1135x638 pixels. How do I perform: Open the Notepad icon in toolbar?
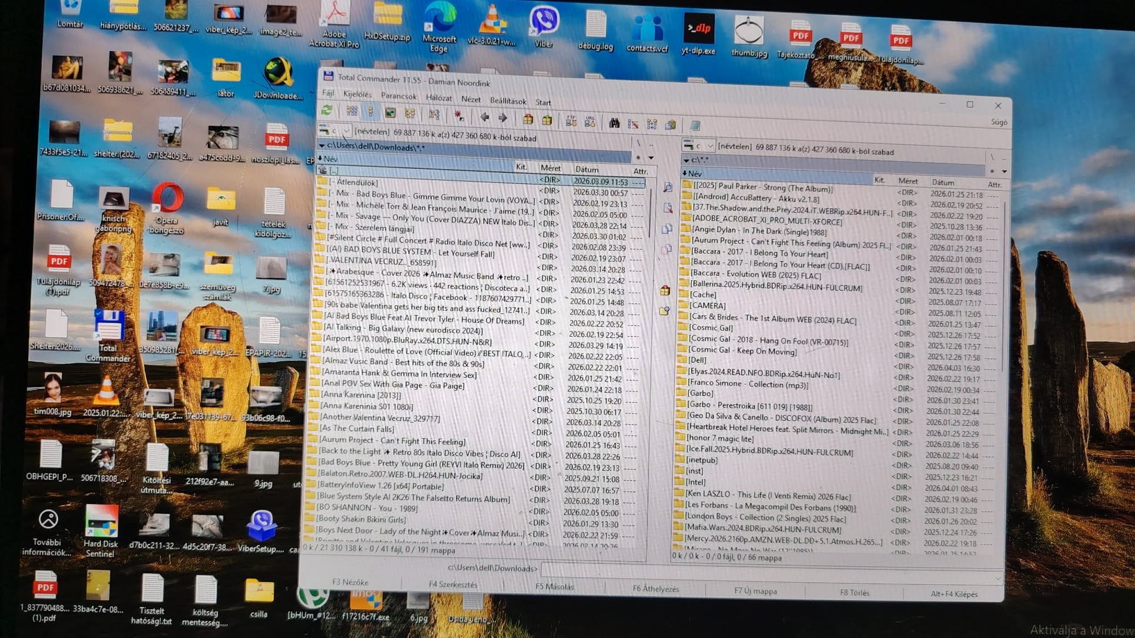[x=695, y=125]
